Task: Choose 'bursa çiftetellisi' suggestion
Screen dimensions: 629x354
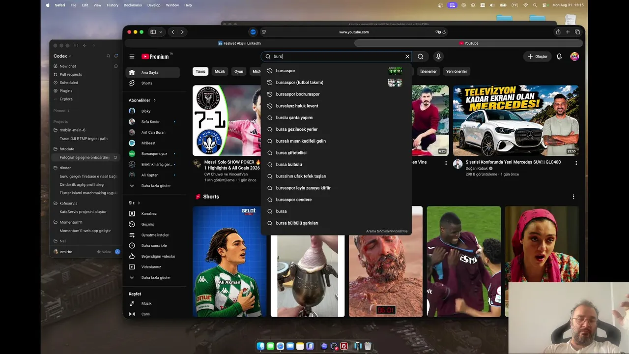Action: tap(336, 153)
